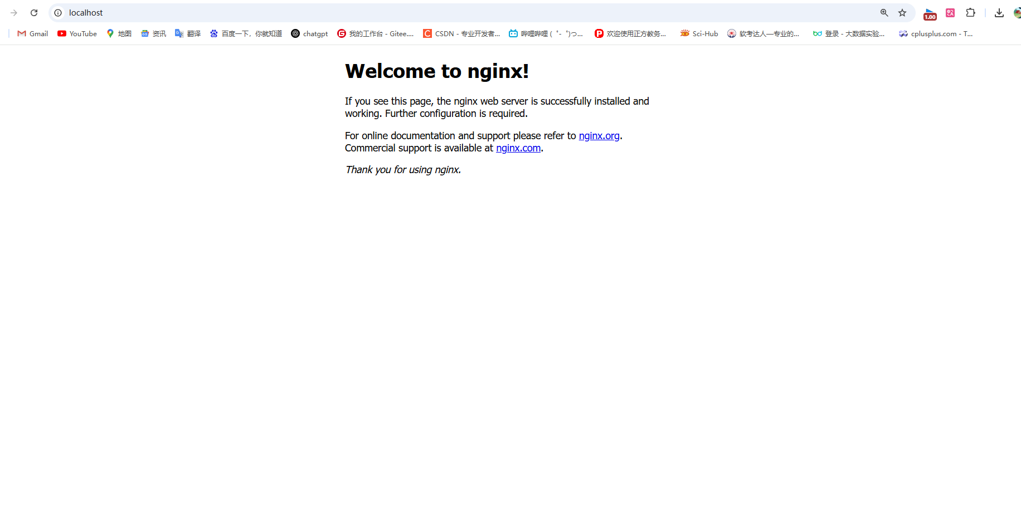Open the 资讯 news bookmark

pos(153,33)
